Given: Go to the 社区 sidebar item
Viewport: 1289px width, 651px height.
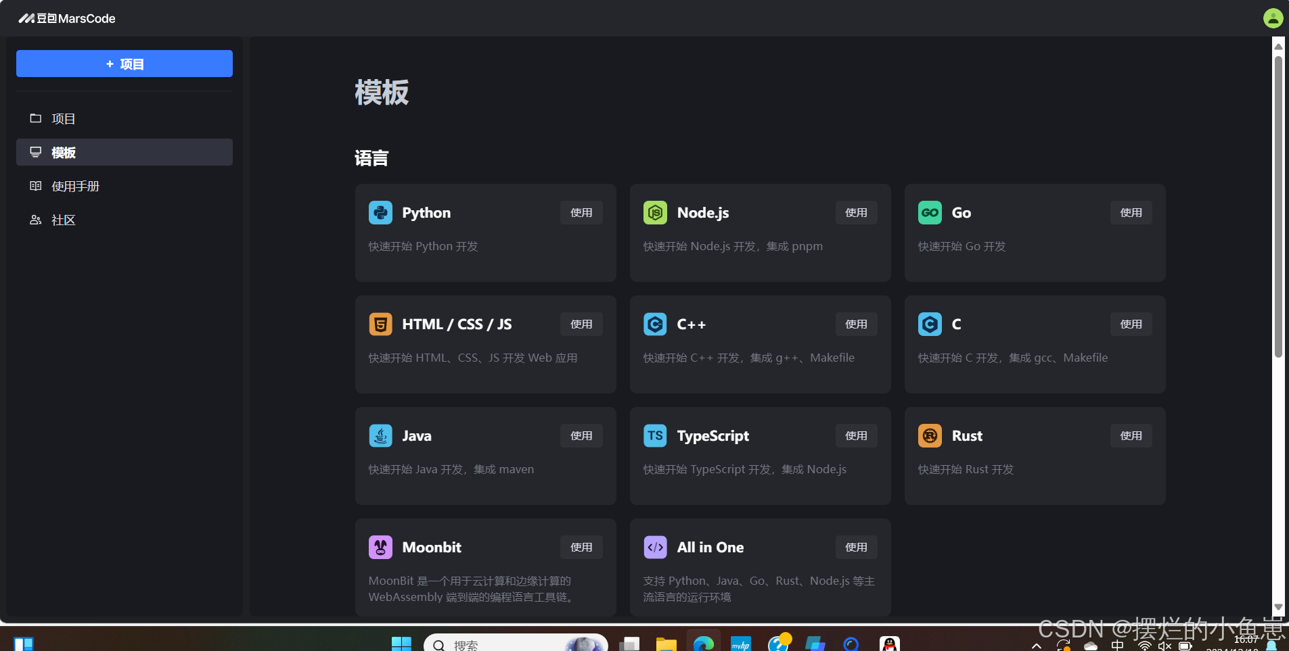Looking at the screenshot, I should (x=125, y=220).
